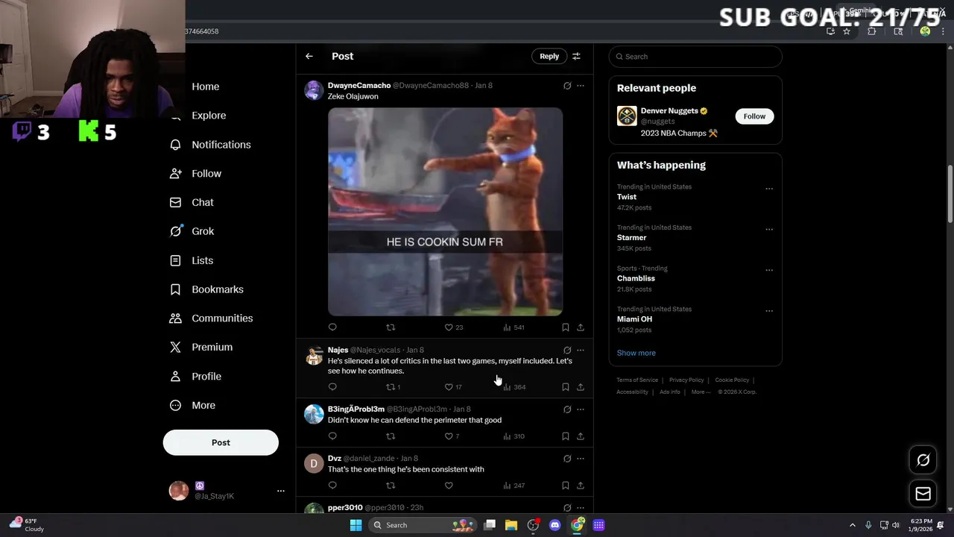Focus the X Search input field

pos(695,57)
